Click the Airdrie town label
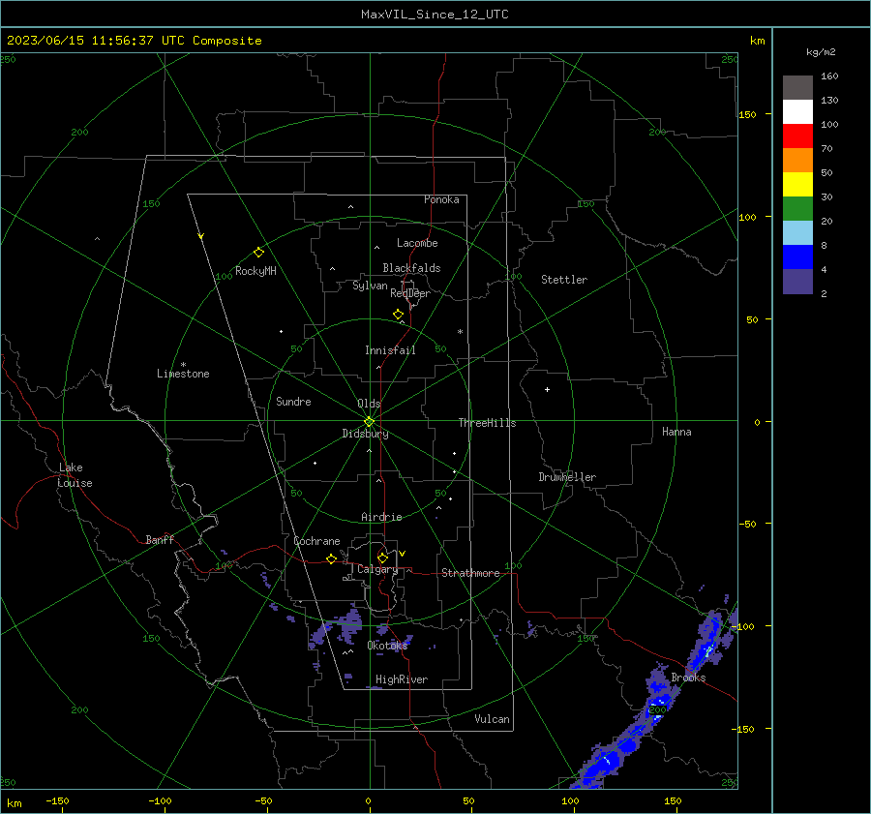 coord(381,517)
